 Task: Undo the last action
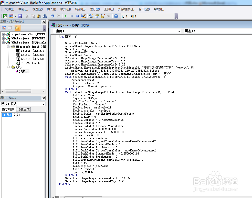(x=52, y=16)
